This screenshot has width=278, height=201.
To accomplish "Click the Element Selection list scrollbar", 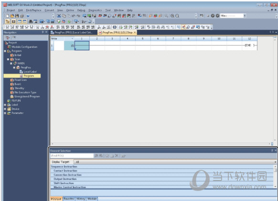I will [275, 177].
